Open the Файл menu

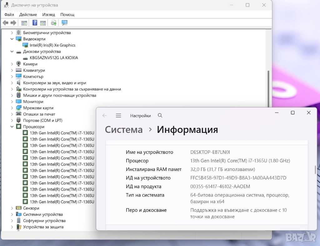[x=9, y=14]
